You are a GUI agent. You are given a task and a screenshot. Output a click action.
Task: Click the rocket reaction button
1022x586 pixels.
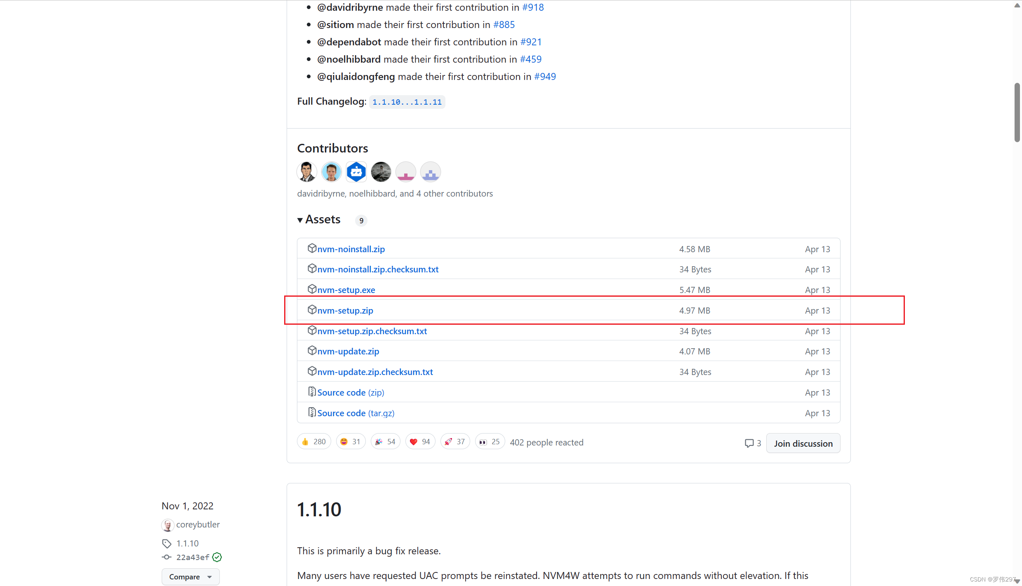point(454,442)
